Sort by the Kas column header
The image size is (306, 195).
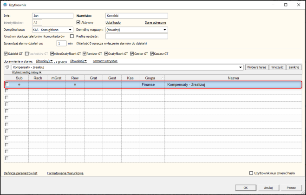click(x=130, y=78)
